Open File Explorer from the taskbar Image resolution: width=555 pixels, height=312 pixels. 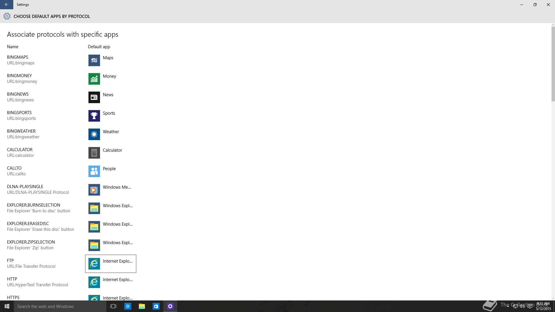(142, 306)
